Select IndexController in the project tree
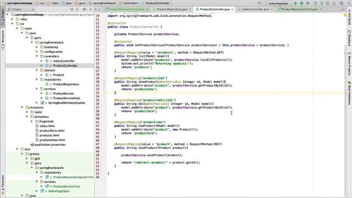The width and height of the screenshot is (352, 198). click(64, 61)
